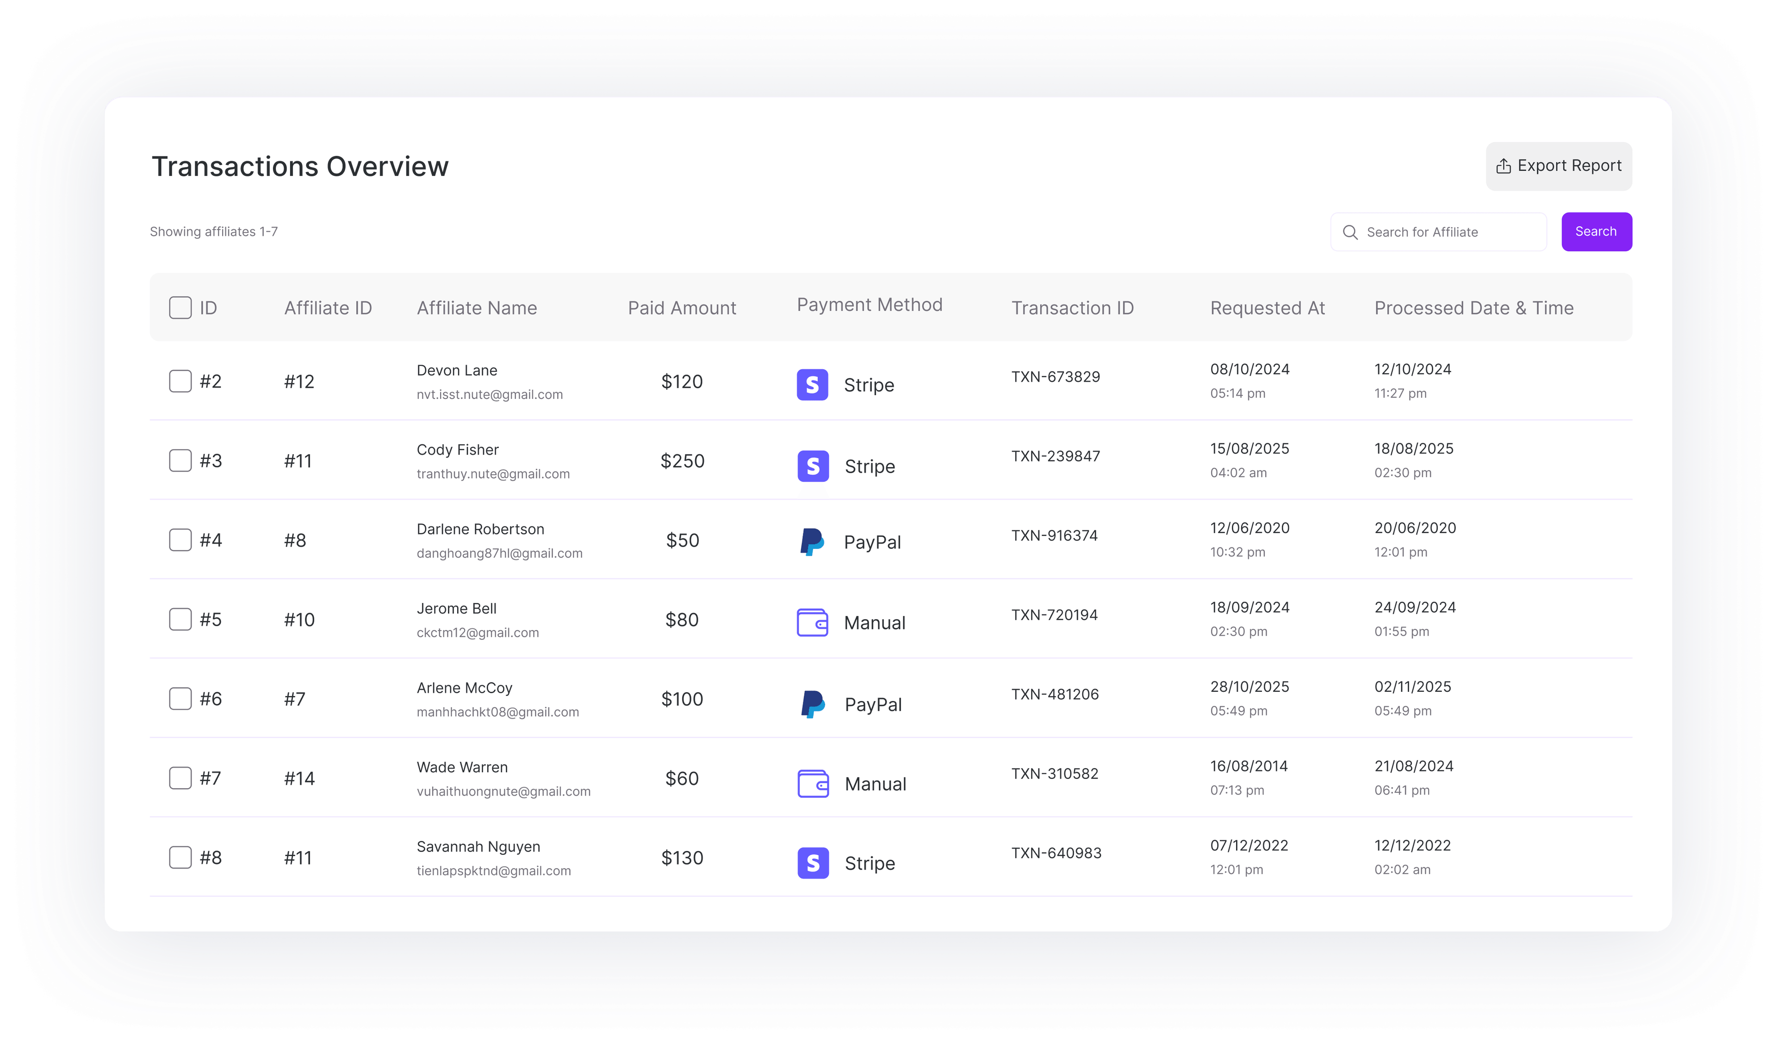
Task: Check the checkbox on Jerome Bell's row
Action: coord(180,619)
